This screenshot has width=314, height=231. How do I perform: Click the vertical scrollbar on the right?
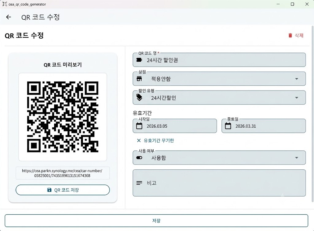click(x=312, y=114)
